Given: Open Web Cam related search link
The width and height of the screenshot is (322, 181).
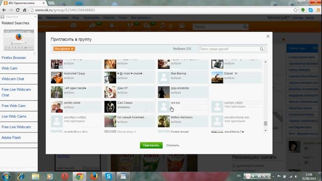Looking at the screenshot, I should pos(10,68).
